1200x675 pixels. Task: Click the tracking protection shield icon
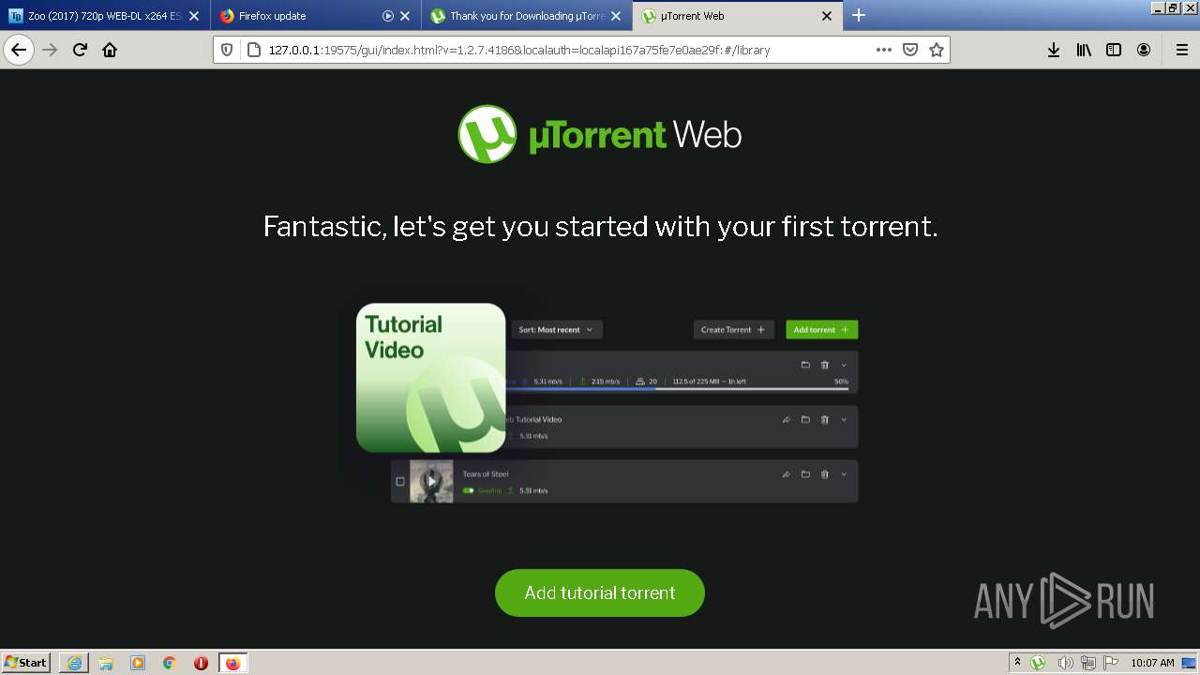click(228, 50)
